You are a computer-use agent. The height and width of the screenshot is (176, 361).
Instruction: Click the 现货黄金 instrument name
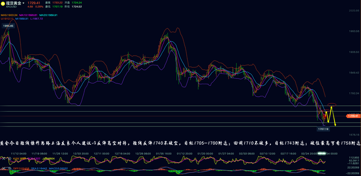14,3
